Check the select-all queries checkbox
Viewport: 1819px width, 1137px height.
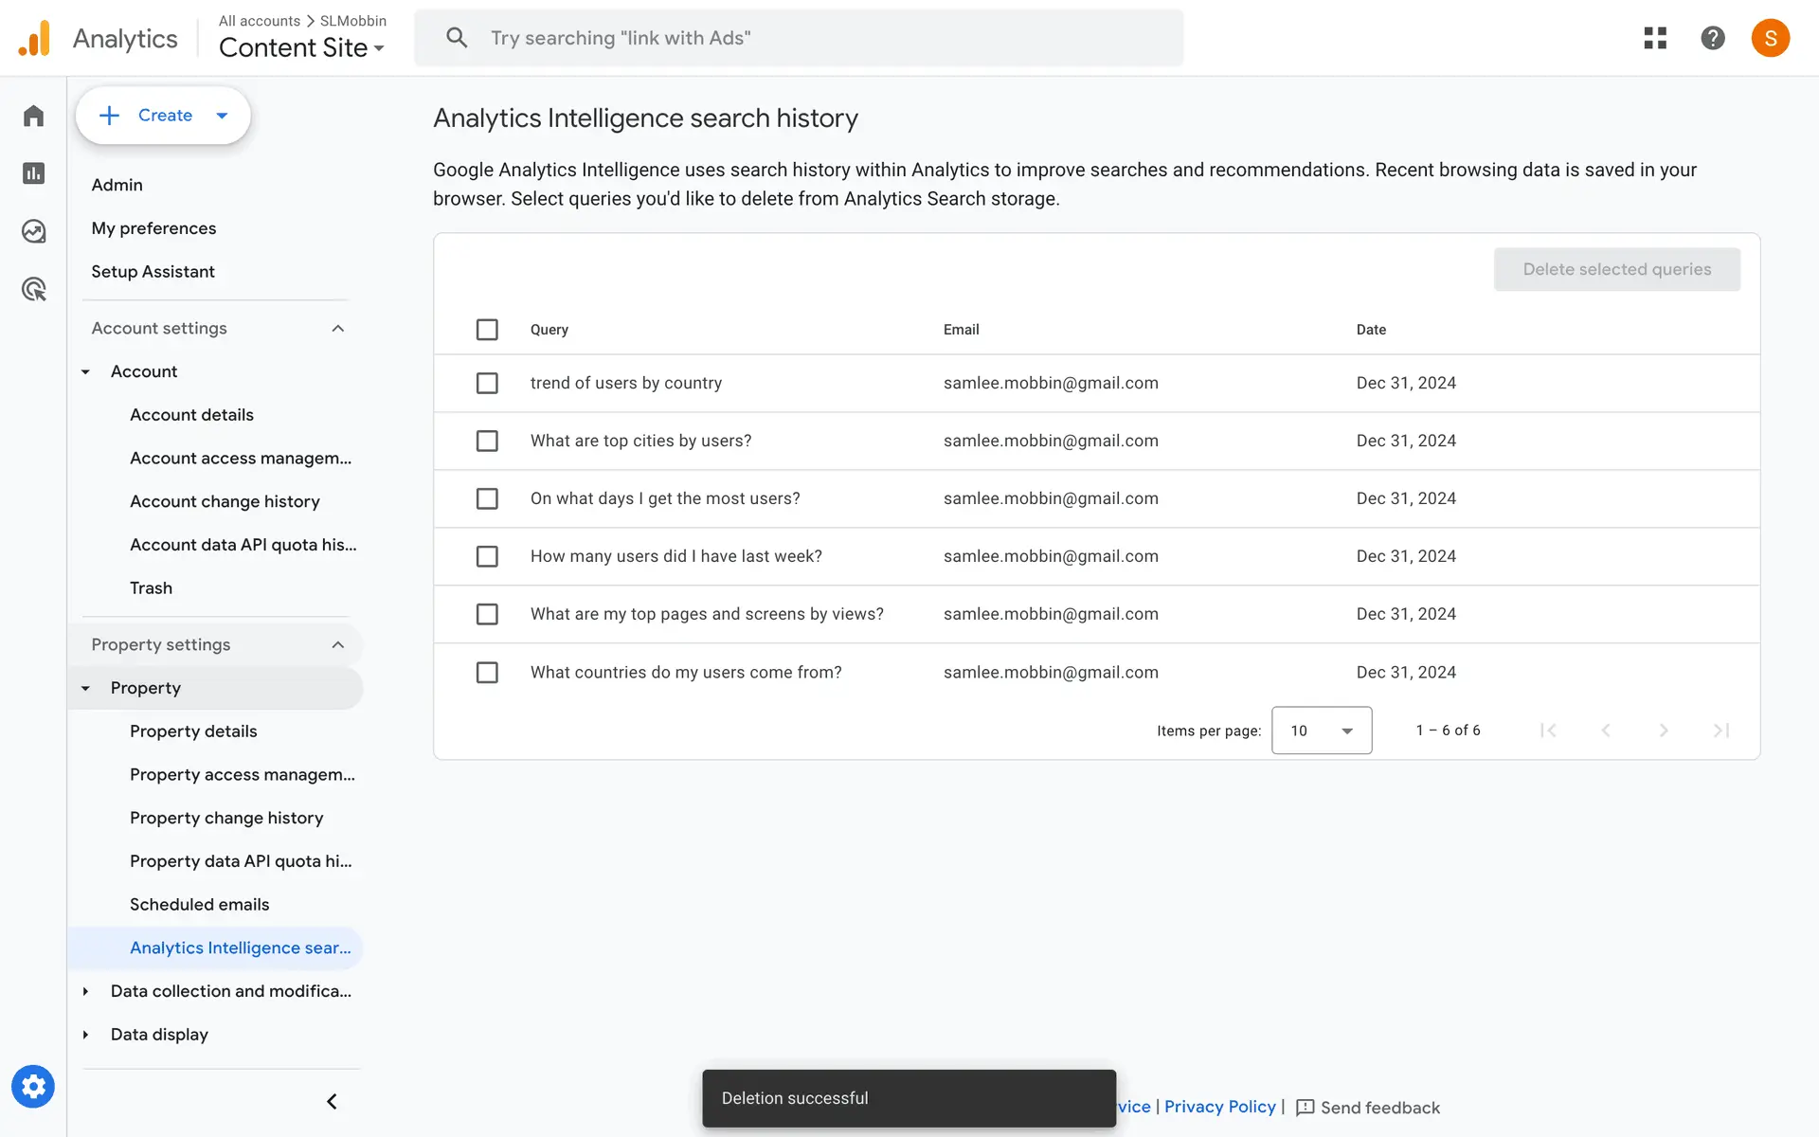point(487,330)
